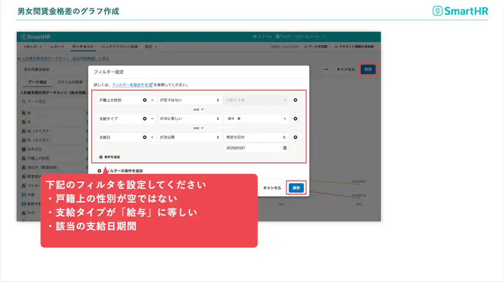Click キャンセル in the filter dialog
Image resolution: width=504 pixels, height=282 pixels.
tap(272, 187)
